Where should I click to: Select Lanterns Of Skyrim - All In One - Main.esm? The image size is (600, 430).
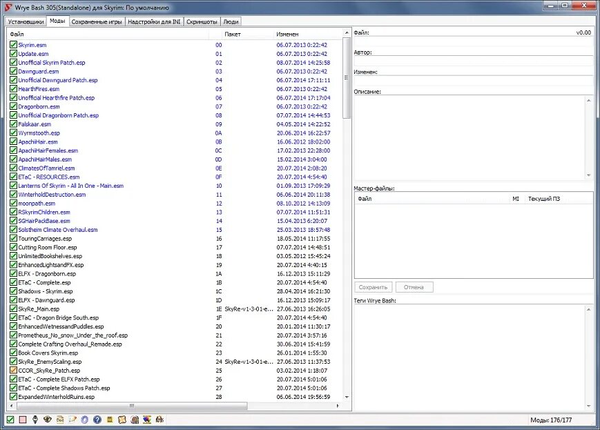coord(175,186)
